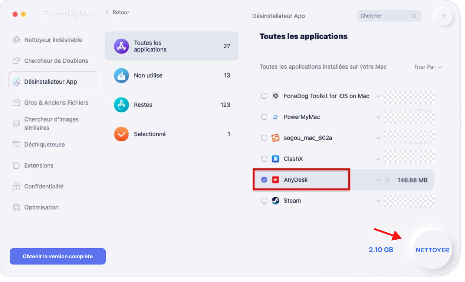Viewport: 465px width, 282px height.
Task: Show the Selectionné category
Action: coord(172,134)
